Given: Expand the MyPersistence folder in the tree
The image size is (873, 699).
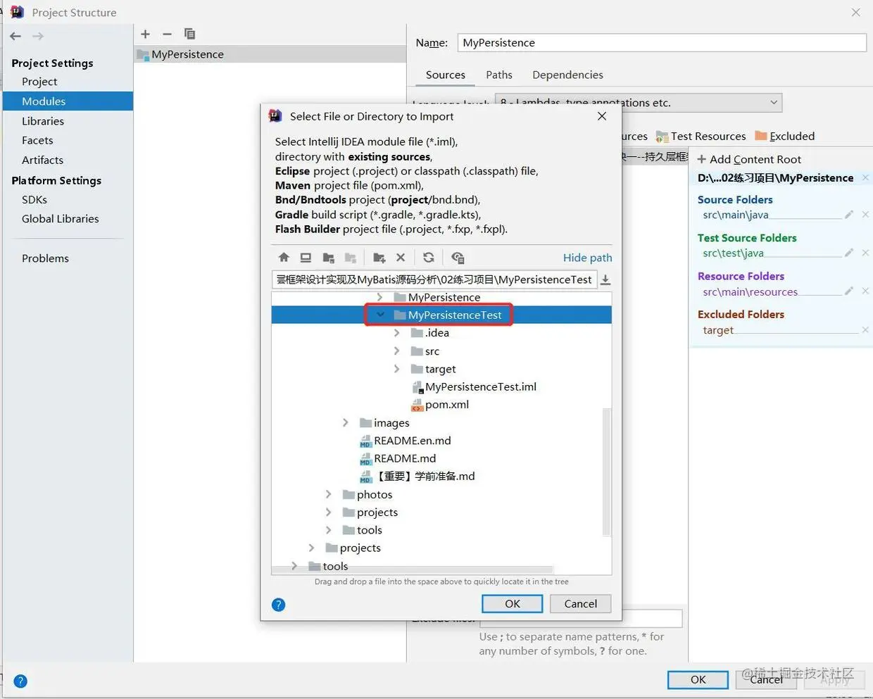Looking at the screenshot, I should tap(380, 297).
